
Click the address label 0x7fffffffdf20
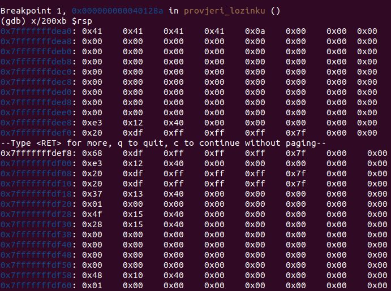coord(38,204)
